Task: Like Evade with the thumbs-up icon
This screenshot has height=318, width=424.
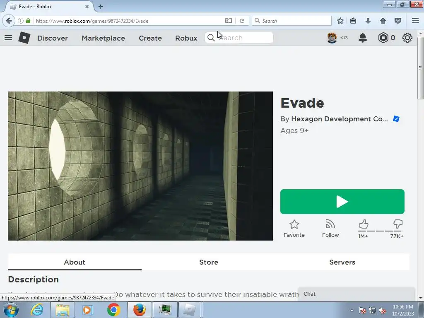Action: point(364,224)
